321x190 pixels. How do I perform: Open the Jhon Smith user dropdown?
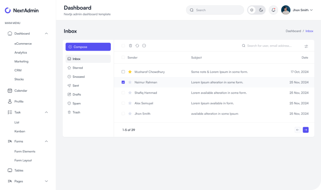coord(298,10)
